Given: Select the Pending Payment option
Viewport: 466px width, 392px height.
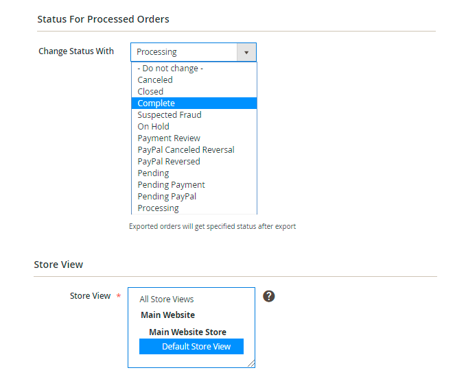Looking at the screenshot, I should point(194,185).
